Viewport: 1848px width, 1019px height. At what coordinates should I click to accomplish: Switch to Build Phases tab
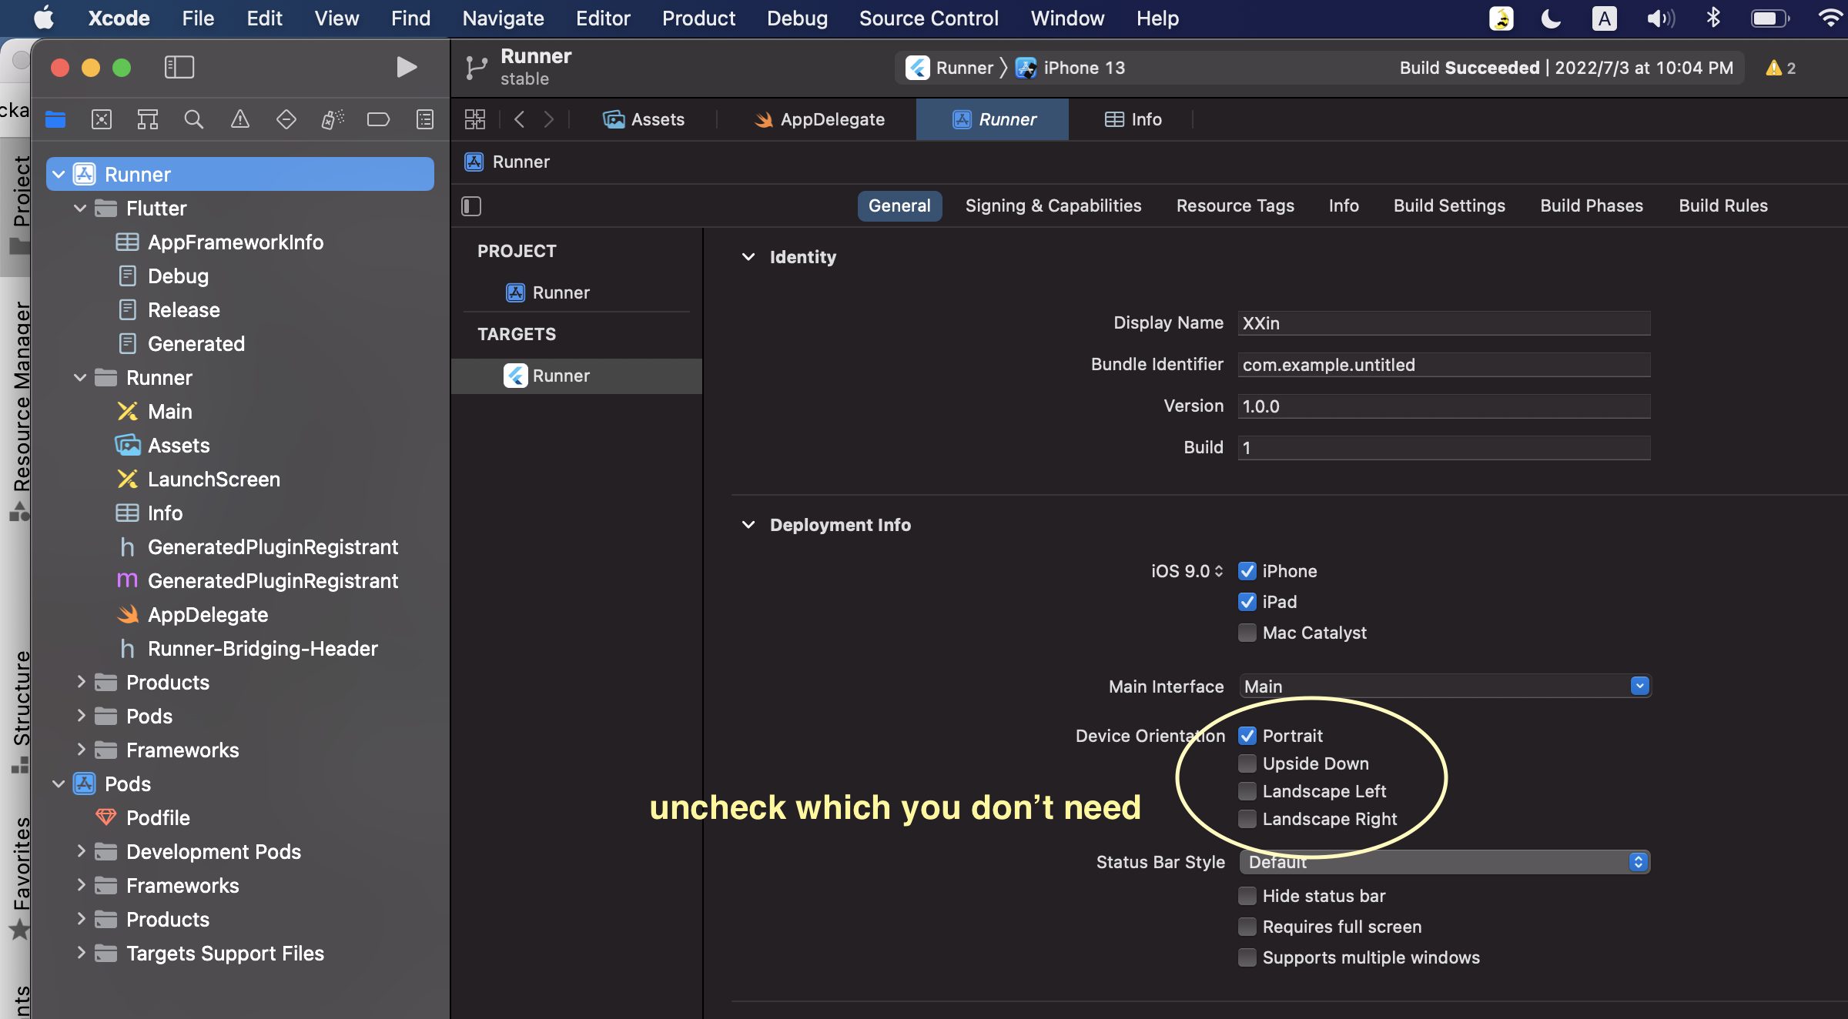pos(1592,205)
